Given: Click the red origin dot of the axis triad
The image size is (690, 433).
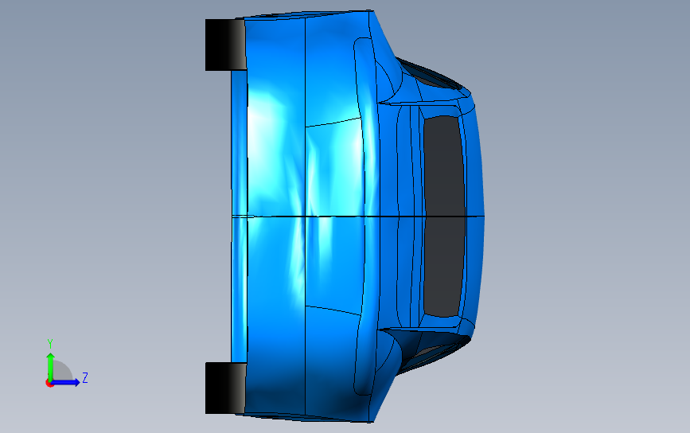Looking at the screenshot, I should click(x=49, y=384).
